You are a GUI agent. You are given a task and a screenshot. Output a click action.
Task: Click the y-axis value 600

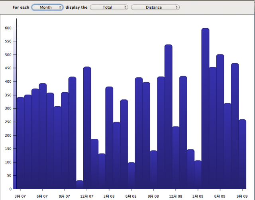[8, 28]
